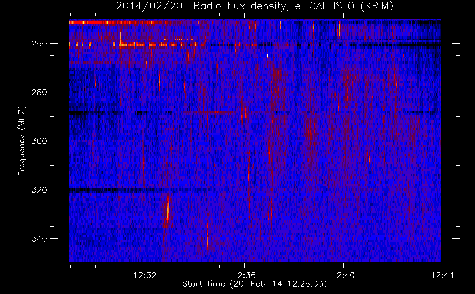
Task: Click the 12:40 time tick label
Action: click(x=343, y=275)
